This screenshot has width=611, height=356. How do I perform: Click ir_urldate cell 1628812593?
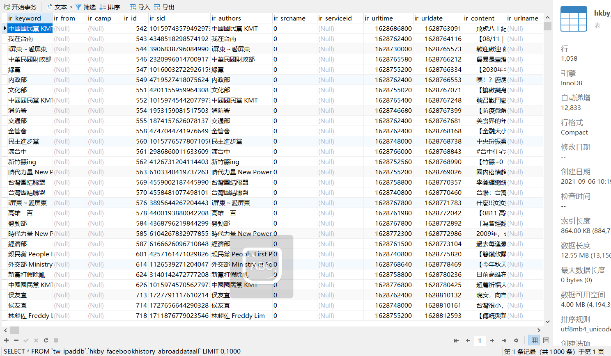pyautogui.click(x=438, y=315)
